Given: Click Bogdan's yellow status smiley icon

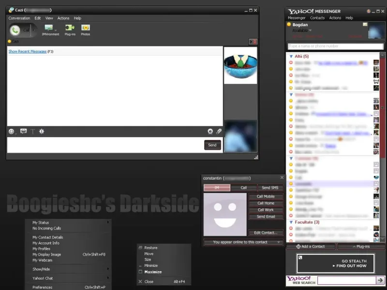Looking at the screenshot, I should click(289, 25).
